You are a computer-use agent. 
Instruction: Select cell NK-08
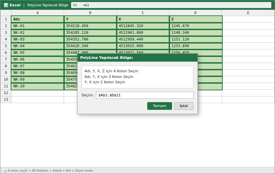coord(38,73)
